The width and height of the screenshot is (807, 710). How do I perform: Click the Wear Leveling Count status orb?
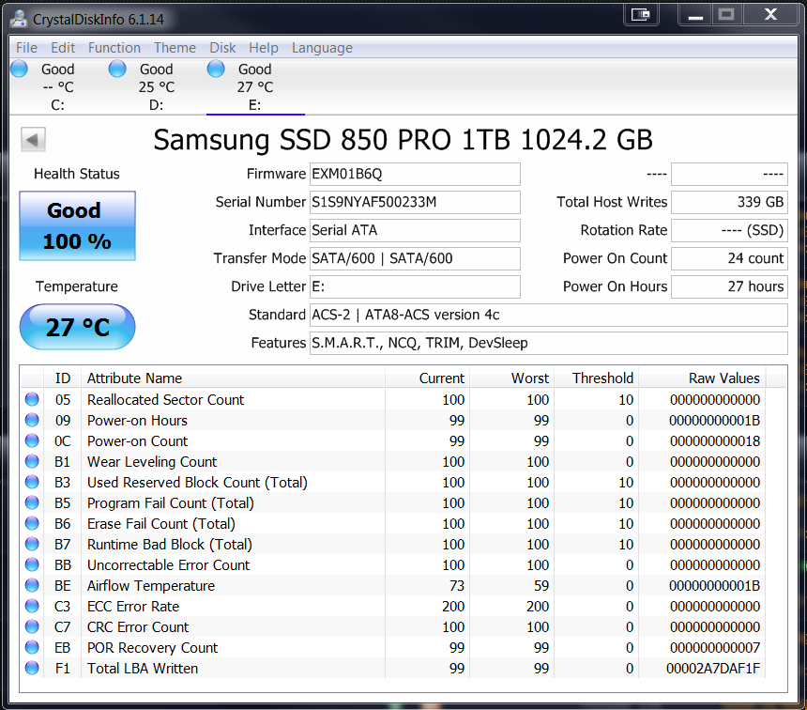pyautogui.click(x=34, y=462)
